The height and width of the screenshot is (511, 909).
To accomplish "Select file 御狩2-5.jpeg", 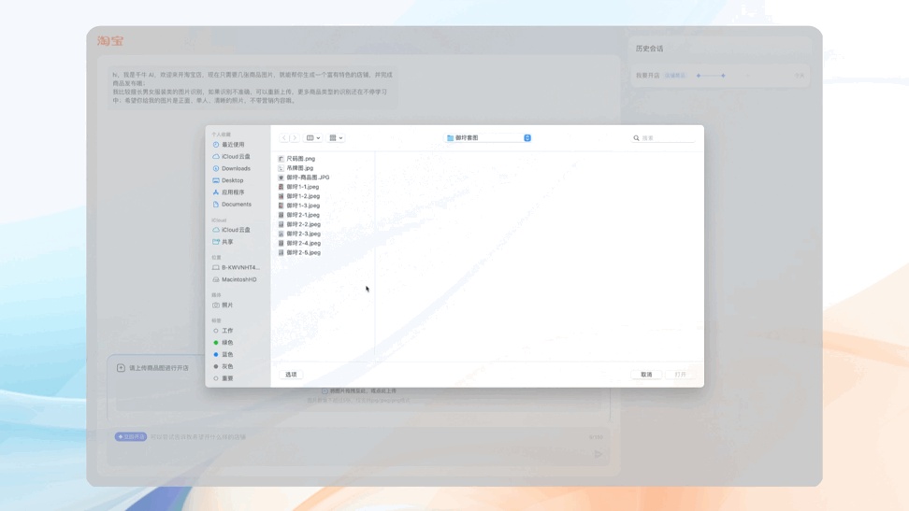I will 303,252.
